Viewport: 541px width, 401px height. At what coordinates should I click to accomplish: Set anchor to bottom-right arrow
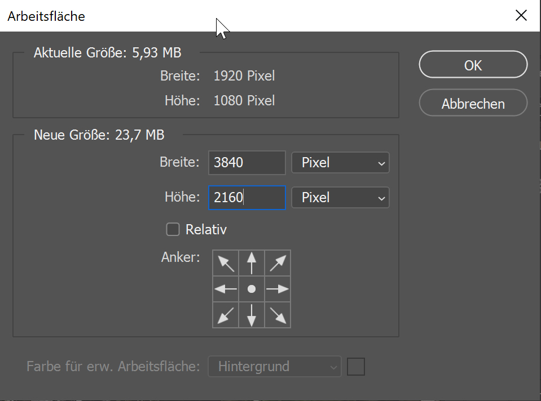tap(278, 315)
